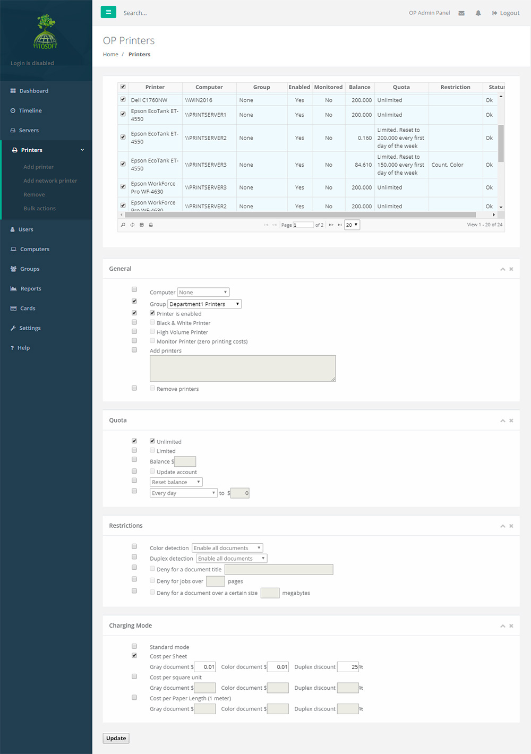Open the Group dropdown 'Department1 Printers'
The image size is (531, 754).
[204, 304]
